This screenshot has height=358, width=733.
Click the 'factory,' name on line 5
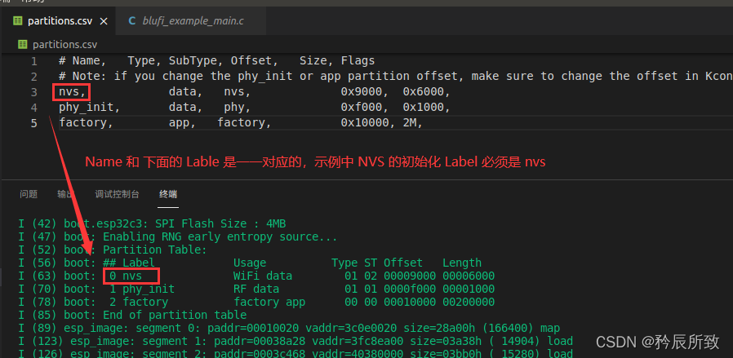[x=86, y=123]
